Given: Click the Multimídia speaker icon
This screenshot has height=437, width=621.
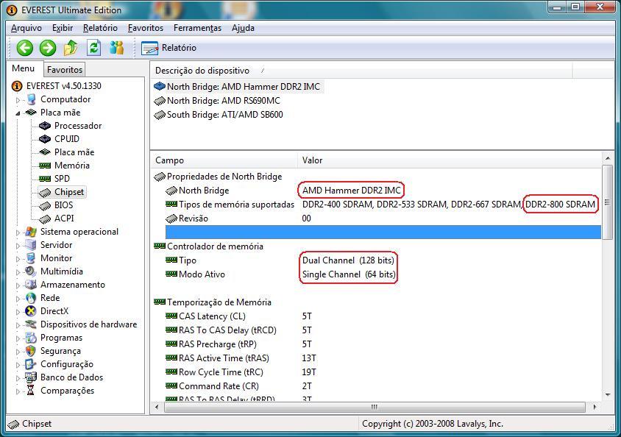Looking at the screenshot, I should (x=31, y=271).
